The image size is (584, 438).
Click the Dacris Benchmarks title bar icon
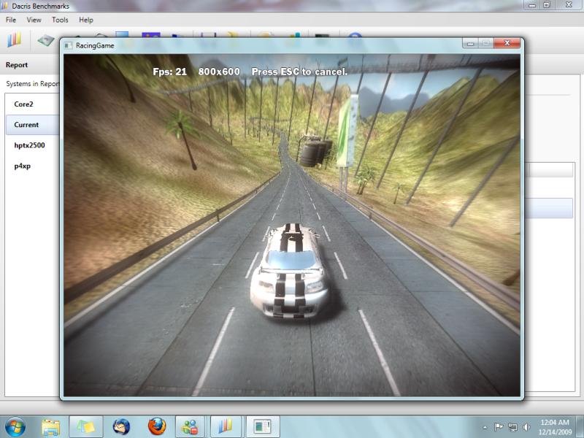[x=5, y=6]
